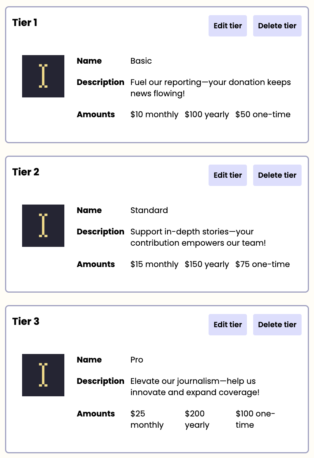Click the Pro tier's icon image

[43, 375]
